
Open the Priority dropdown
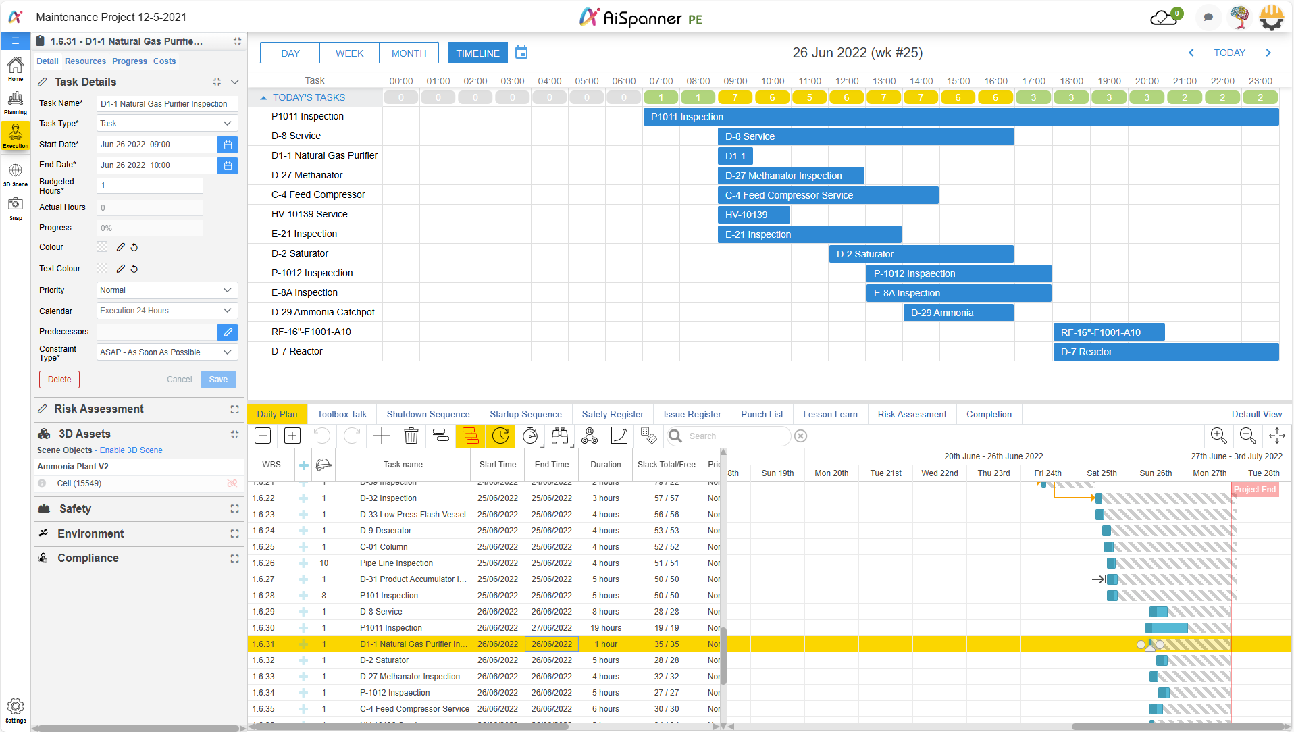coord(167,290)
